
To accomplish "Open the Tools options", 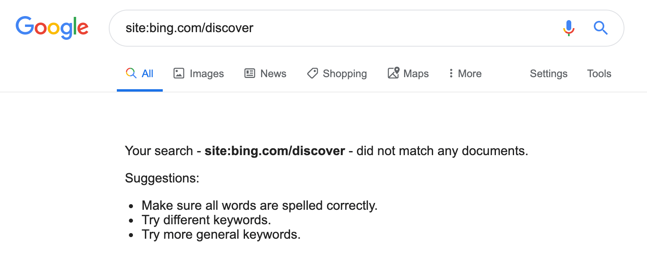I will [x=599, y=74].
